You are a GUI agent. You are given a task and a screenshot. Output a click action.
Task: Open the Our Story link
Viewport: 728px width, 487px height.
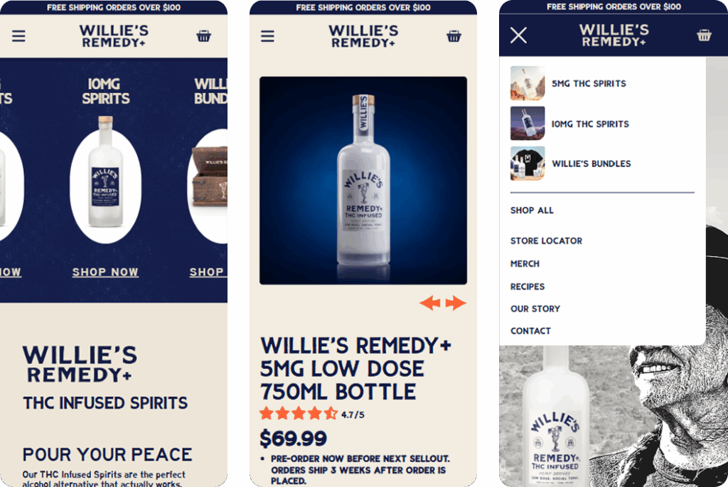(535, 309)
